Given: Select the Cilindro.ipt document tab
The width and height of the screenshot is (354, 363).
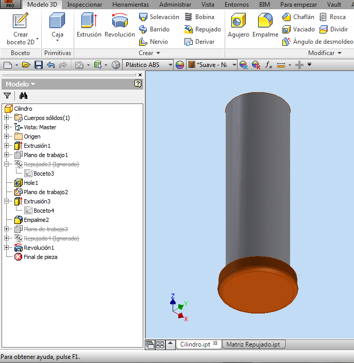Looking at the screenshot, I should [195, 344].
